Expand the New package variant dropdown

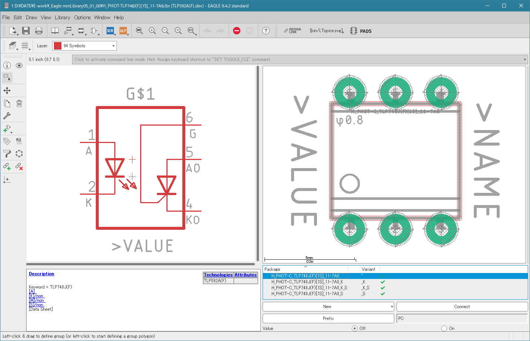coord(392,307)
